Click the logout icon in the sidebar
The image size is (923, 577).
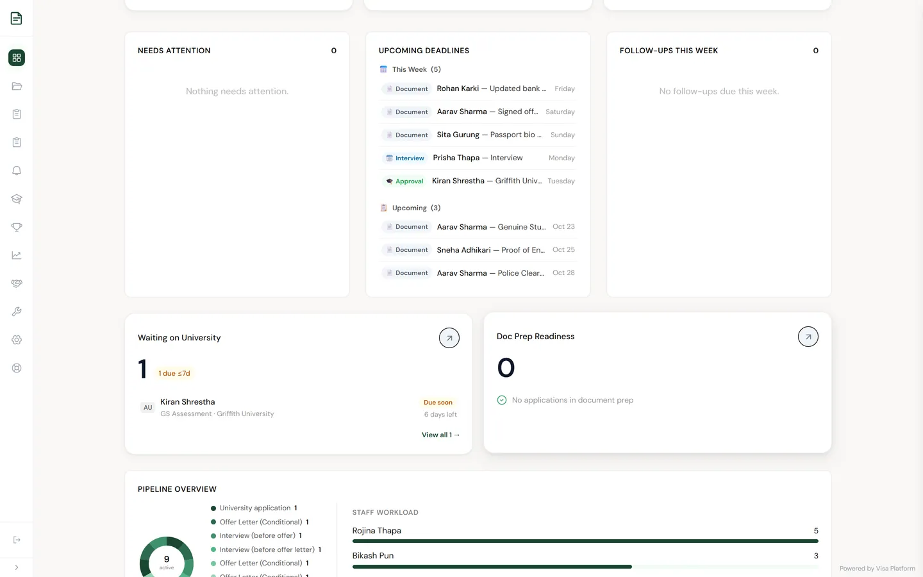coord(17,540)
